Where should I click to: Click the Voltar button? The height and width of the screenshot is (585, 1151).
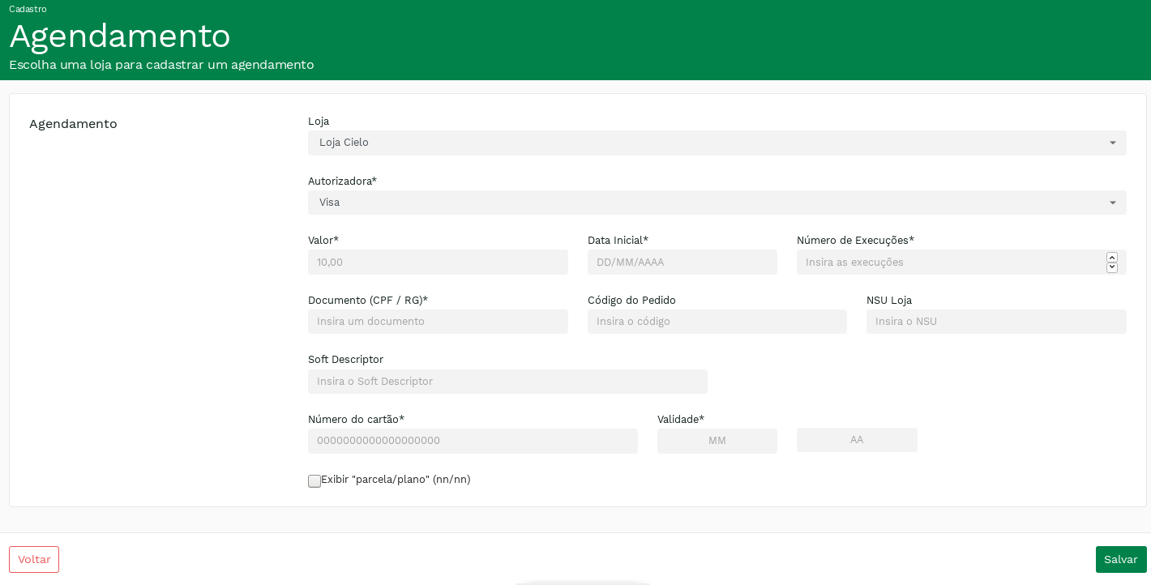(34, 559)
